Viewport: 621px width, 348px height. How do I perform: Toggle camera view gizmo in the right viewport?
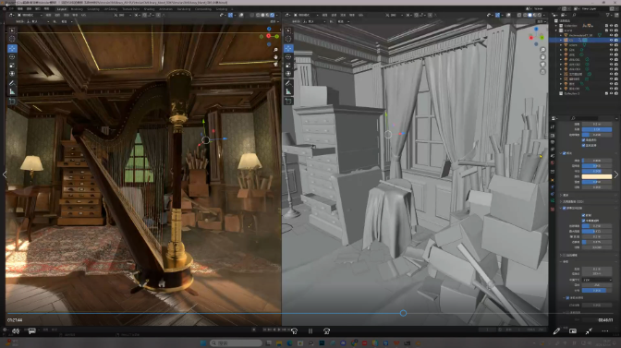(542, 64)
